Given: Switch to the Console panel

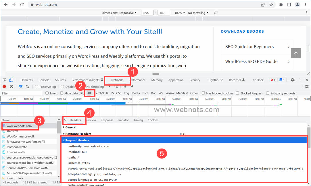Looking at the screenshot, I should click(44, 80).
